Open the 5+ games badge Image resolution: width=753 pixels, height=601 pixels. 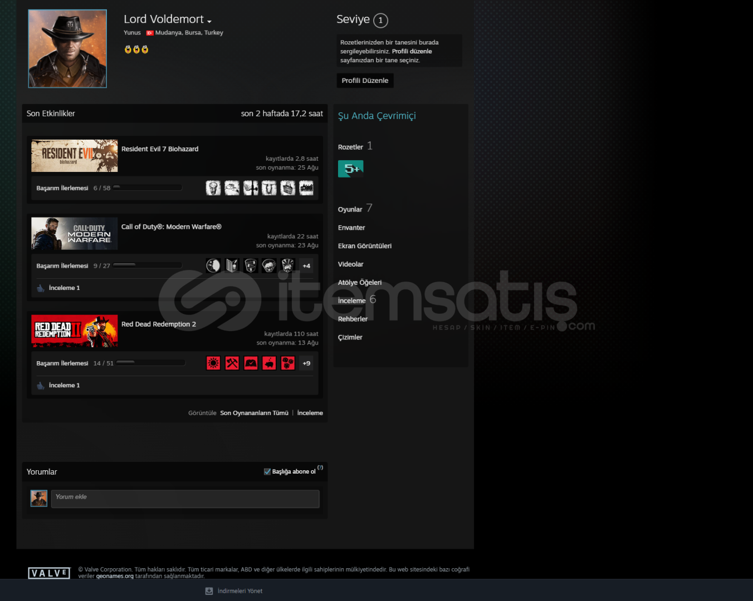(x=351, y=169)
